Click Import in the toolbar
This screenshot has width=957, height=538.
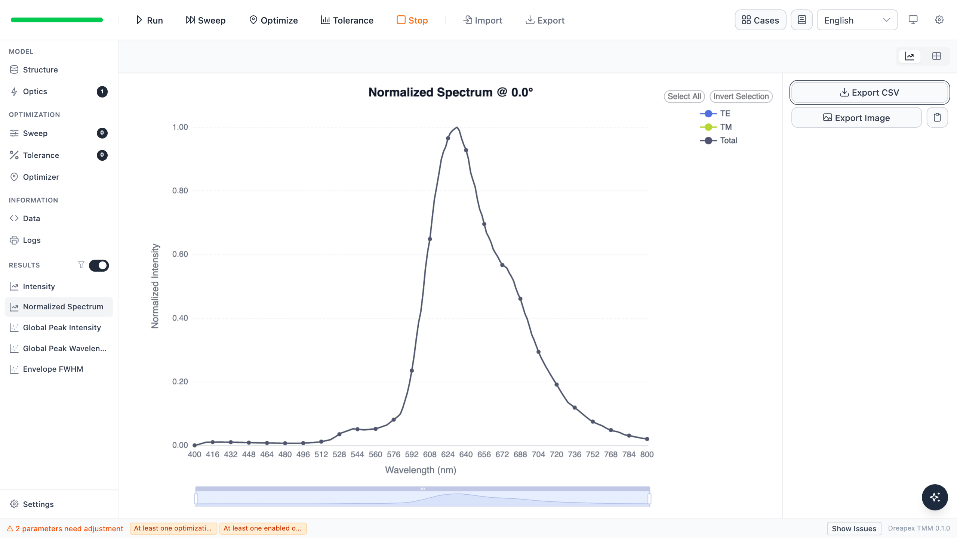pyautogui.click(x=483, y=20)
